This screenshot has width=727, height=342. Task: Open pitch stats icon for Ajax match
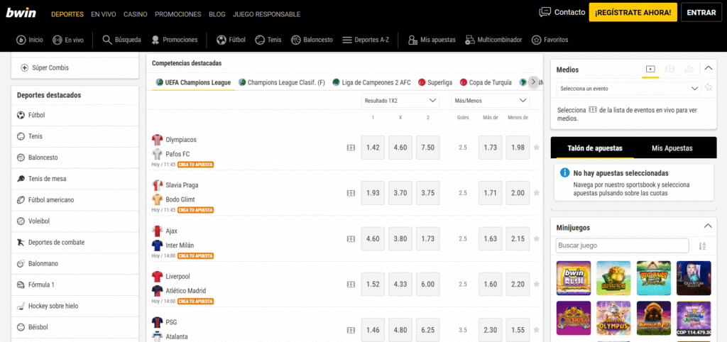tap(351, 238)
